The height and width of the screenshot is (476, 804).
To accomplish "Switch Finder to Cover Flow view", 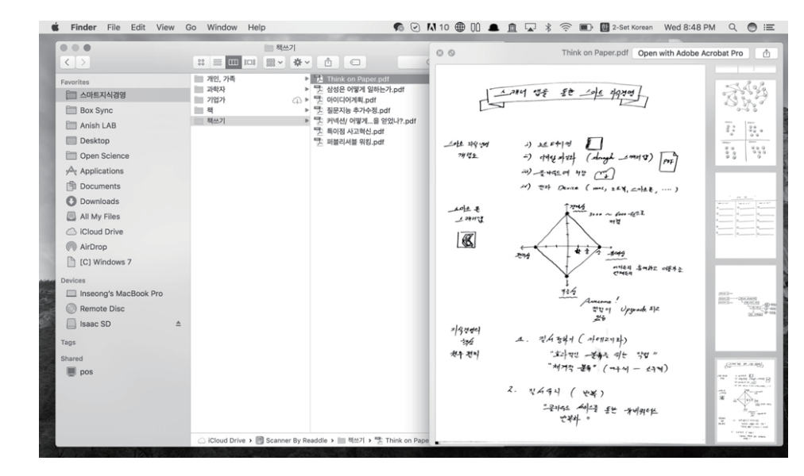I will [249, 63].
